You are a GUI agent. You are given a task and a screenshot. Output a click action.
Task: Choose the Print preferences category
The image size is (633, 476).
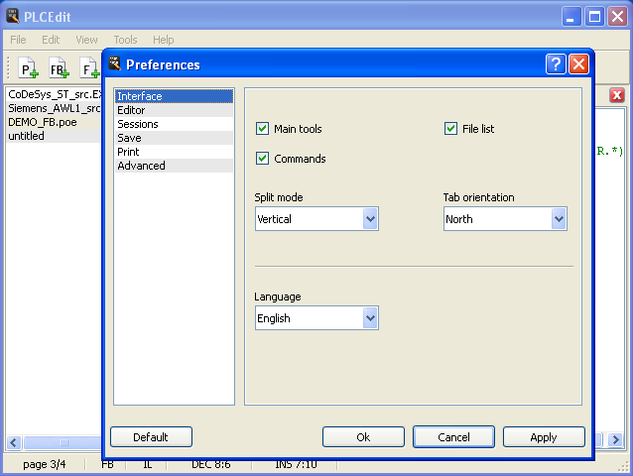(174, 152)
